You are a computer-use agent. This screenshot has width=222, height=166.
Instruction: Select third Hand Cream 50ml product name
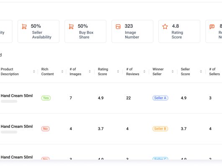tap(17, 157)
